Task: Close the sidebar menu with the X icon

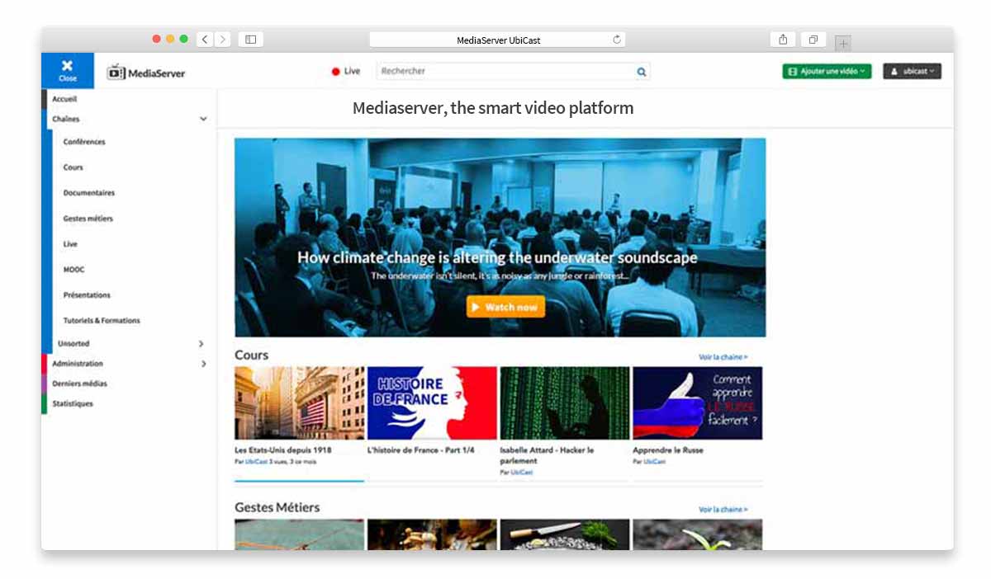Action: pyautogui.click(x=67, y=71)
